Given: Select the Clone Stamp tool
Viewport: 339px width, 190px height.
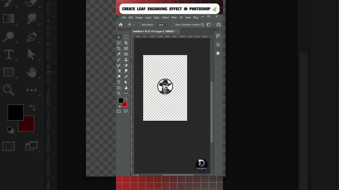Looking at the screenshot, I should coord(126,60).
